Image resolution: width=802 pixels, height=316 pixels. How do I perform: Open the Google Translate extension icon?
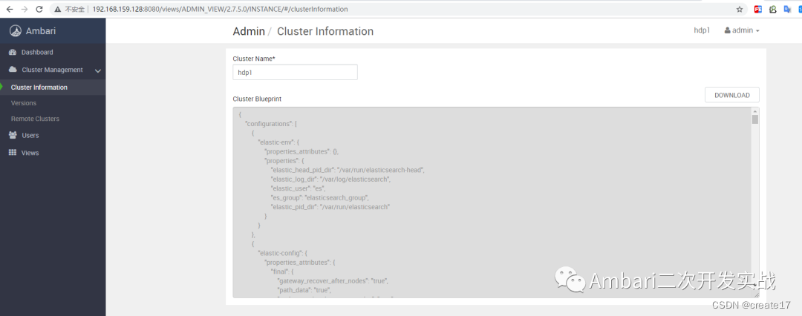(786, 9)
